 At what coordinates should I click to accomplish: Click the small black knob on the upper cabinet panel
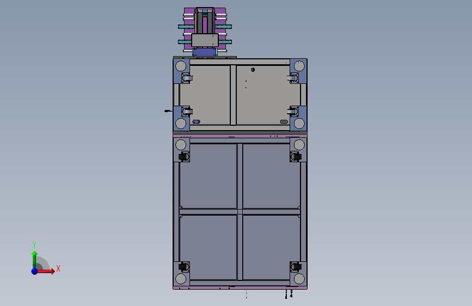pyautogui.click(x=253, y=70)
